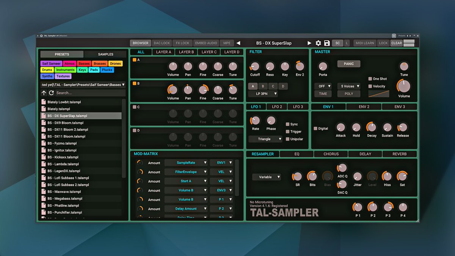455x256 pixels.
Task: Refresh the preset browser list
Action: [51, 93]
